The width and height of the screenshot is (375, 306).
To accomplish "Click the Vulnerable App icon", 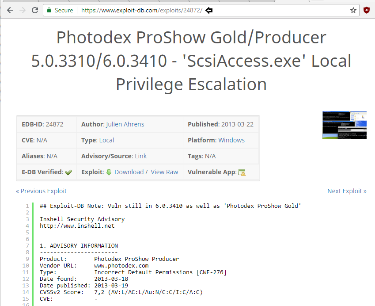I will point(242,172).
